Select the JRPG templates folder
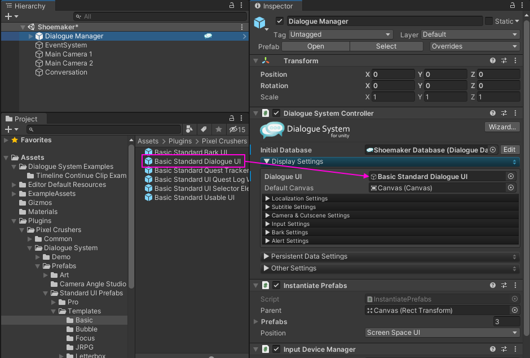530x358 pixels. [79, 347]
